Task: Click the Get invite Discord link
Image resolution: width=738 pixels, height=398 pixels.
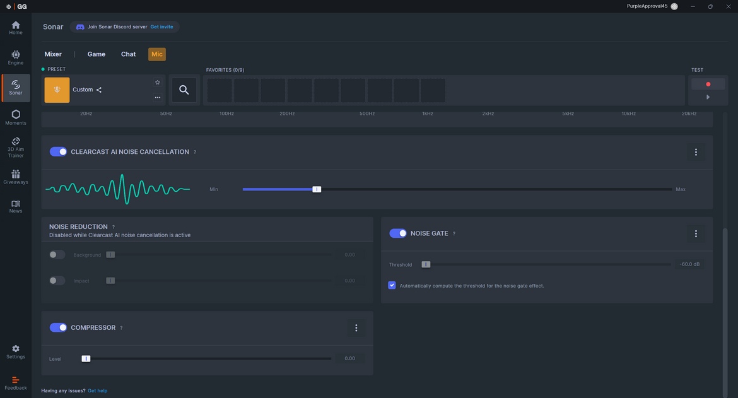Action: coord(161,27)
